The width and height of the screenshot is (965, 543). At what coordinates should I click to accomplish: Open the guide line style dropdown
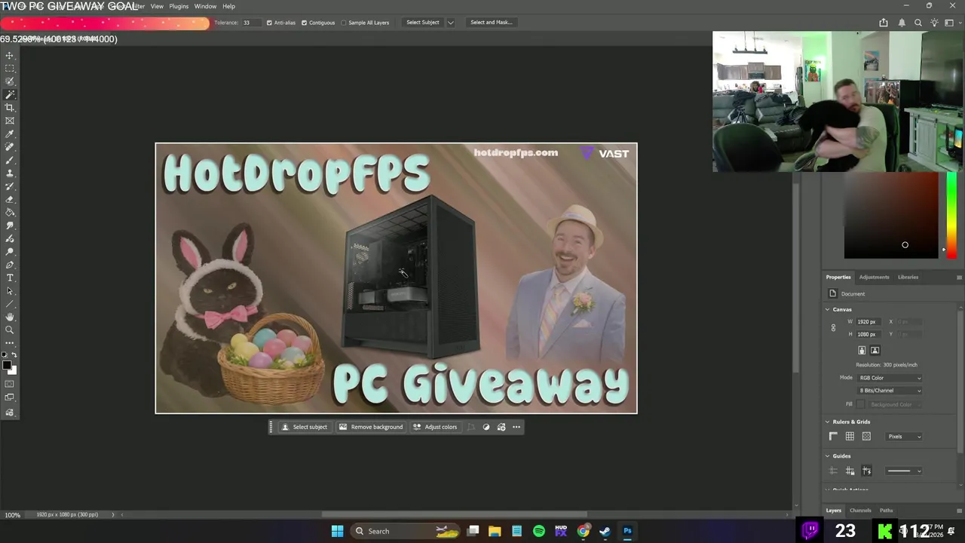click(903, 471)
